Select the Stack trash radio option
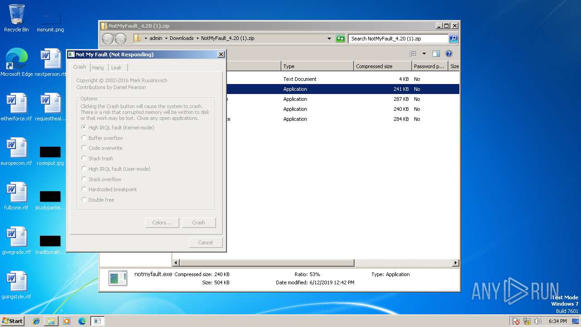581x327 pixels. 97,159
